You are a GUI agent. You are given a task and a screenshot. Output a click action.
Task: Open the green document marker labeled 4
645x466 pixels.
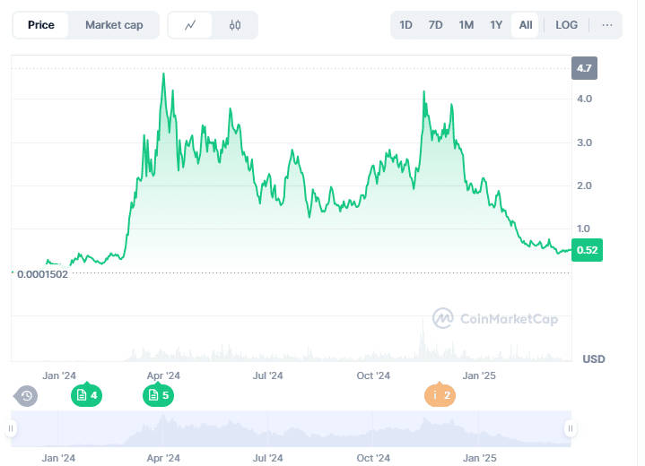pyautogui.click(x=86, y=395)
